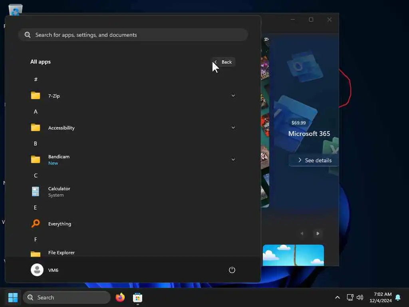Play the Store carousel forward button
409x307 pixels.
[318, 233]
